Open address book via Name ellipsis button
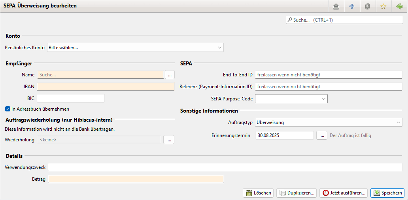Image resolution: width=408 pixels, height=200 pixels. point(170,75)
